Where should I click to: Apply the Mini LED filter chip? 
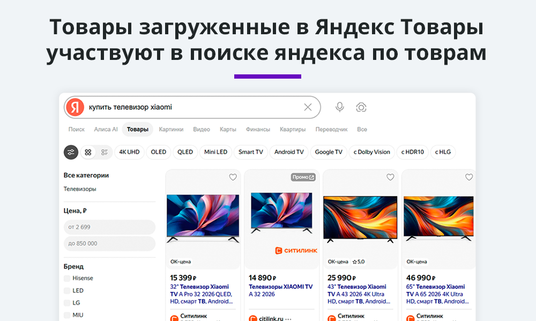coord(215,152)
